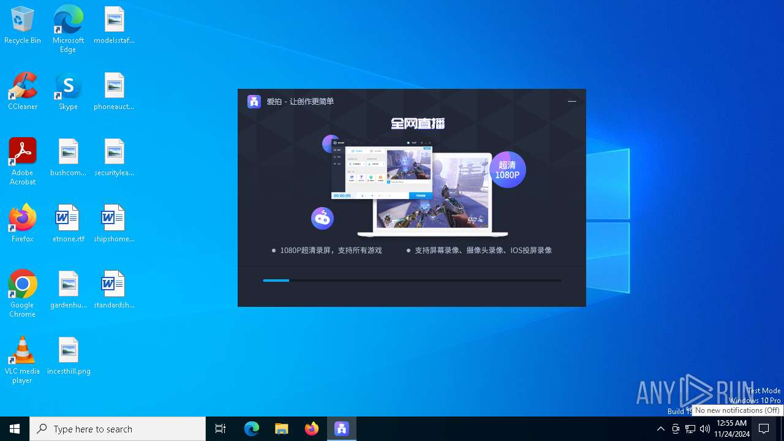
Task: Open the Recycle Bin desktop icon
Action: point(23,25)
